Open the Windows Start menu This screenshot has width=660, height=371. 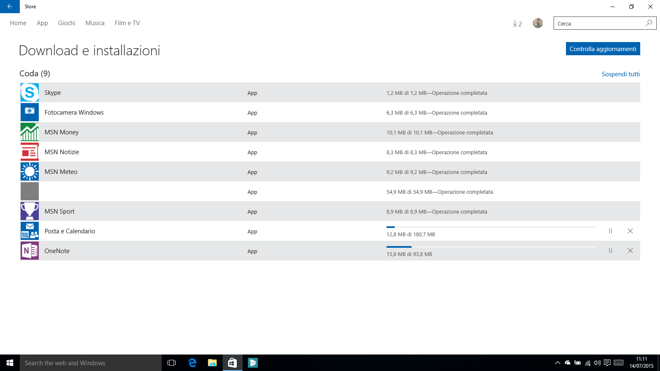click(10, 363)
